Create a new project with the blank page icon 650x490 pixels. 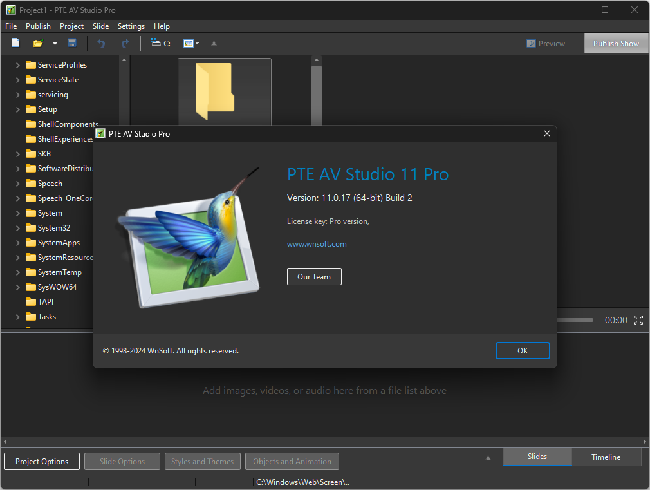15,43
